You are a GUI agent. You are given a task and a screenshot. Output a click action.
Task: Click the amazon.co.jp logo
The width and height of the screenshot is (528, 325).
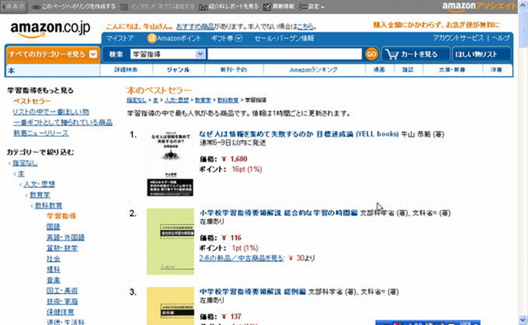(51, 29)
